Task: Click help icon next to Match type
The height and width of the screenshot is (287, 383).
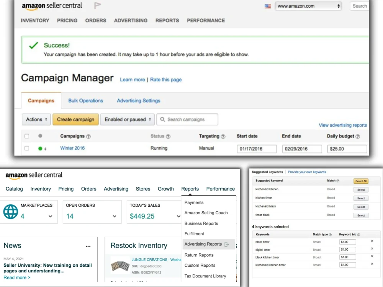Action: pos(330,235)
